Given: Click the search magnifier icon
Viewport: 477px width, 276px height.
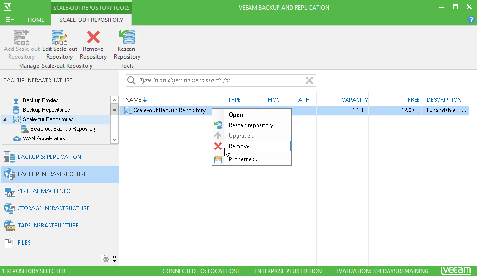Looking at the screenshot, I should [x=131, y=80].
